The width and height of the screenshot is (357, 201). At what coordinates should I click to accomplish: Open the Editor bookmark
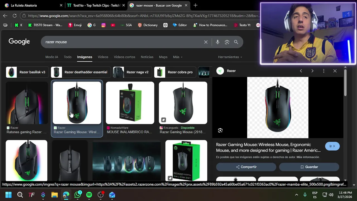[180, 25]
